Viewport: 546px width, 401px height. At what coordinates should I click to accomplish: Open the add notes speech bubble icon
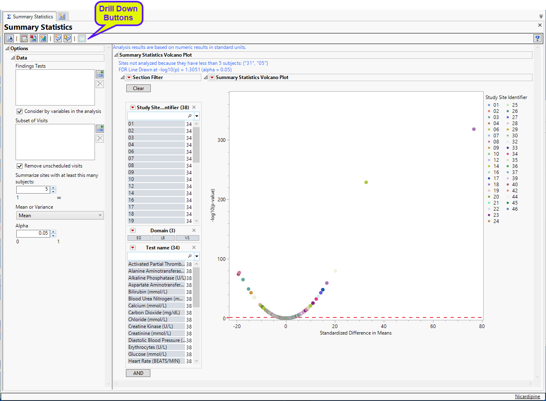tap(57, 38)
